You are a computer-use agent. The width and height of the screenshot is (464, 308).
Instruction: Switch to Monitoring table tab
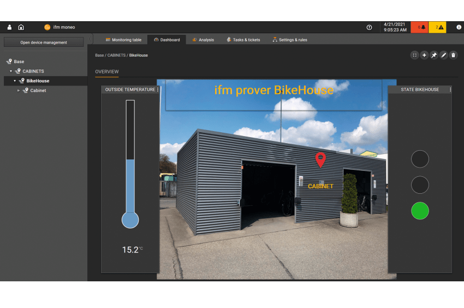click(124, 40)
